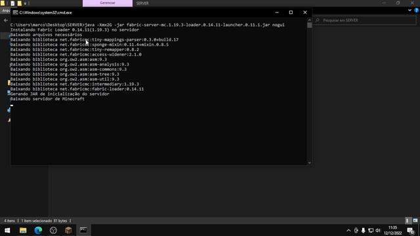Click the line with asm-commons:9.3

[x=68, y=69]
